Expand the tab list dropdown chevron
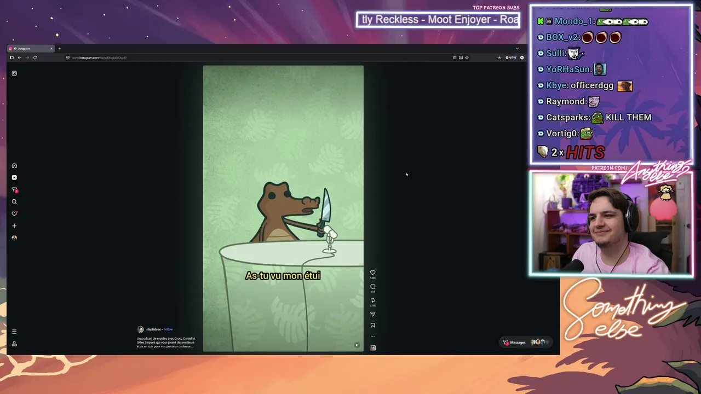This screenshot has height=394, width=701. pos(517,49)
